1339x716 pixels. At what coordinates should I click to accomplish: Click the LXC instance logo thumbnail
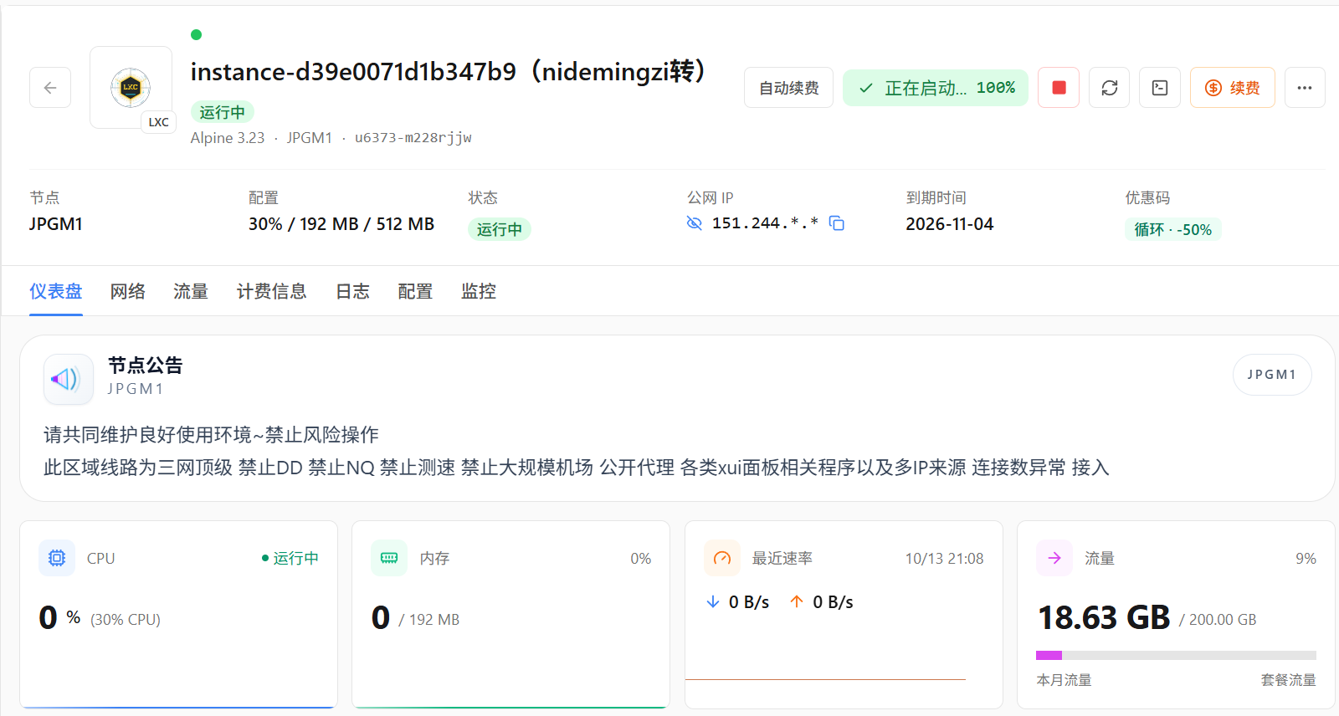point(131,88)
